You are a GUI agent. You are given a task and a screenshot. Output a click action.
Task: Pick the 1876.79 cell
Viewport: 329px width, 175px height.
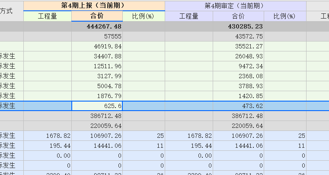(x=97, y=96)
